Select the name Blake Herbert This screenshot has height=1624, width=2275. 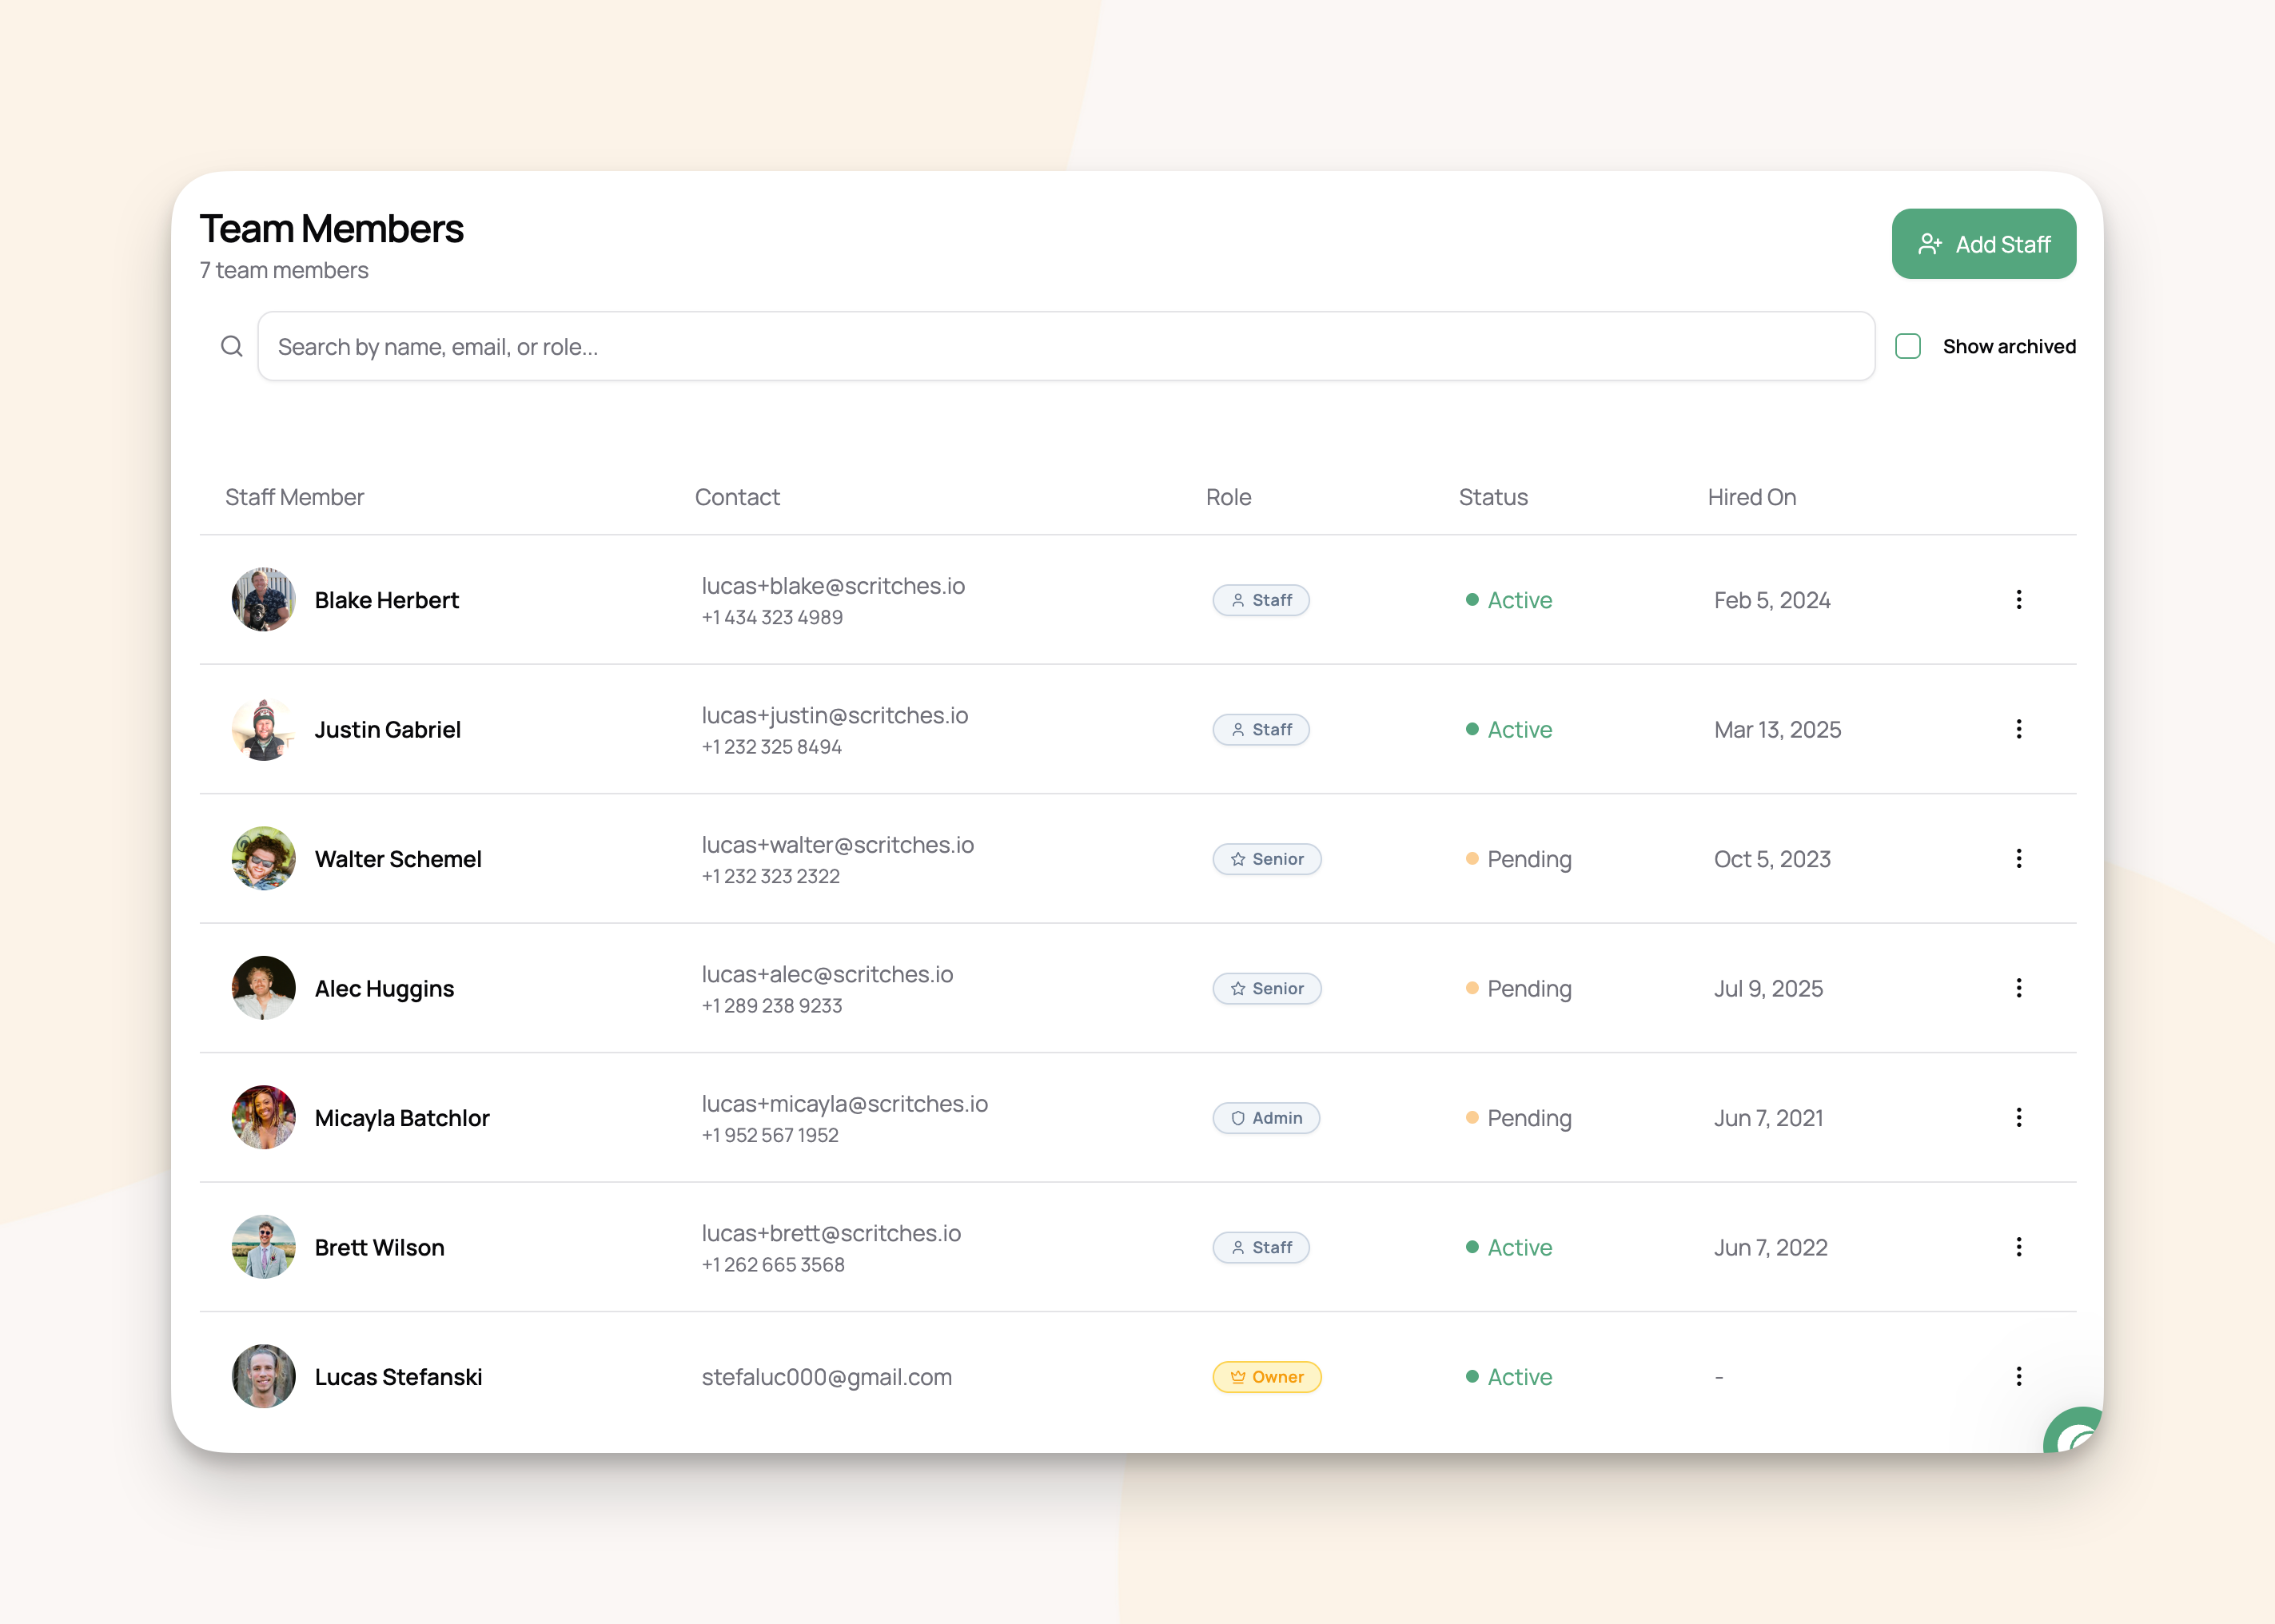click(386, 600)
